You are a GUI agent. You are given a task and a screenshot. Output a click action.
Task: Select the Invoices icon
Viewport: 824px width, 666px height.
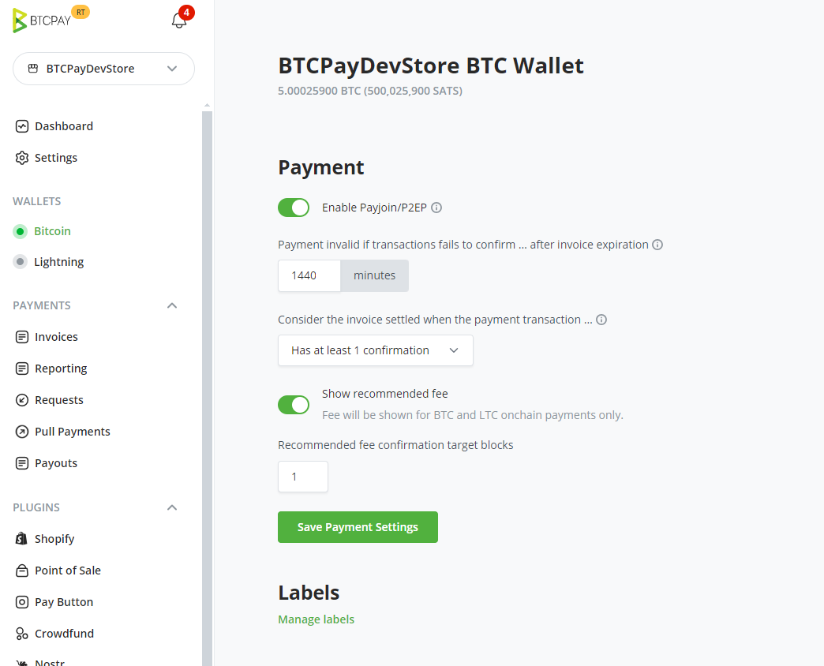23,336
